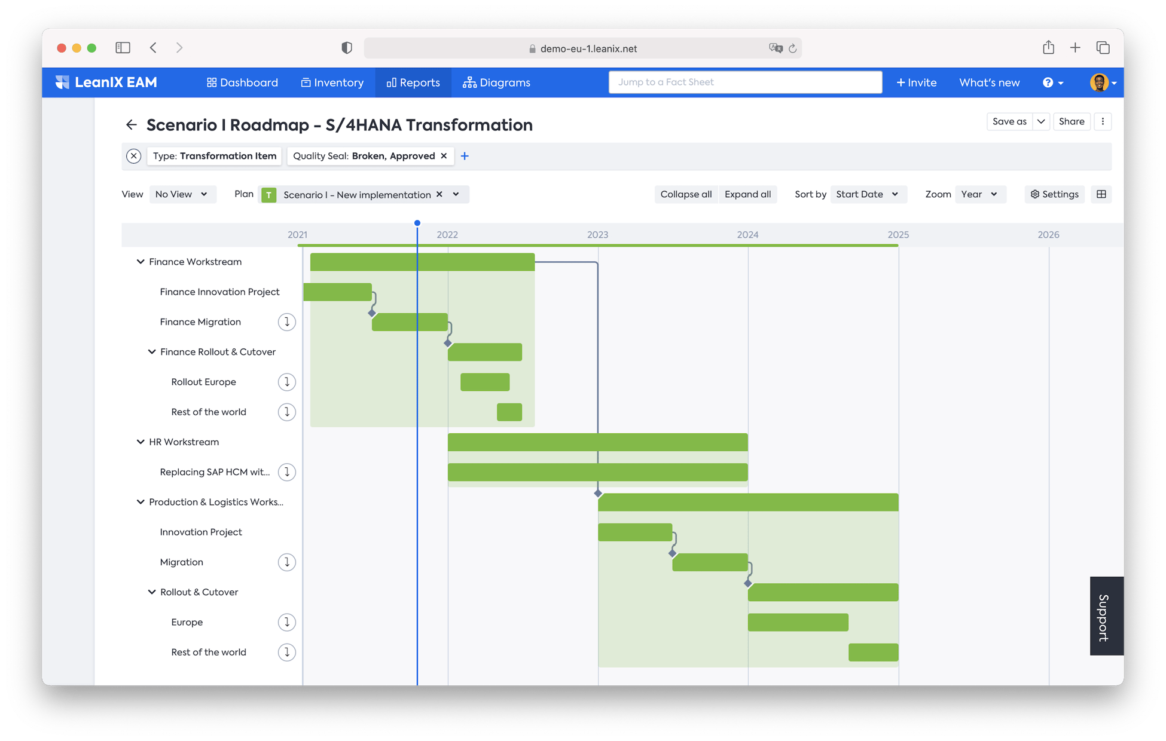
Task: Open the Sort by Start Date dropdown
Action: (868, 194)
